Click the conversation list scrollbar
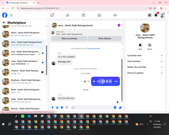The height and width of the screenshot is (135, 169). tap(47, 60)
